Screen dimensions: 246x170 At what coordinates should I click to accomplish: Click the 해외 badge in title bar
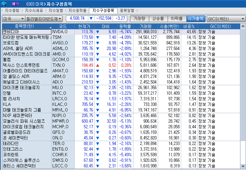(15, 4)
